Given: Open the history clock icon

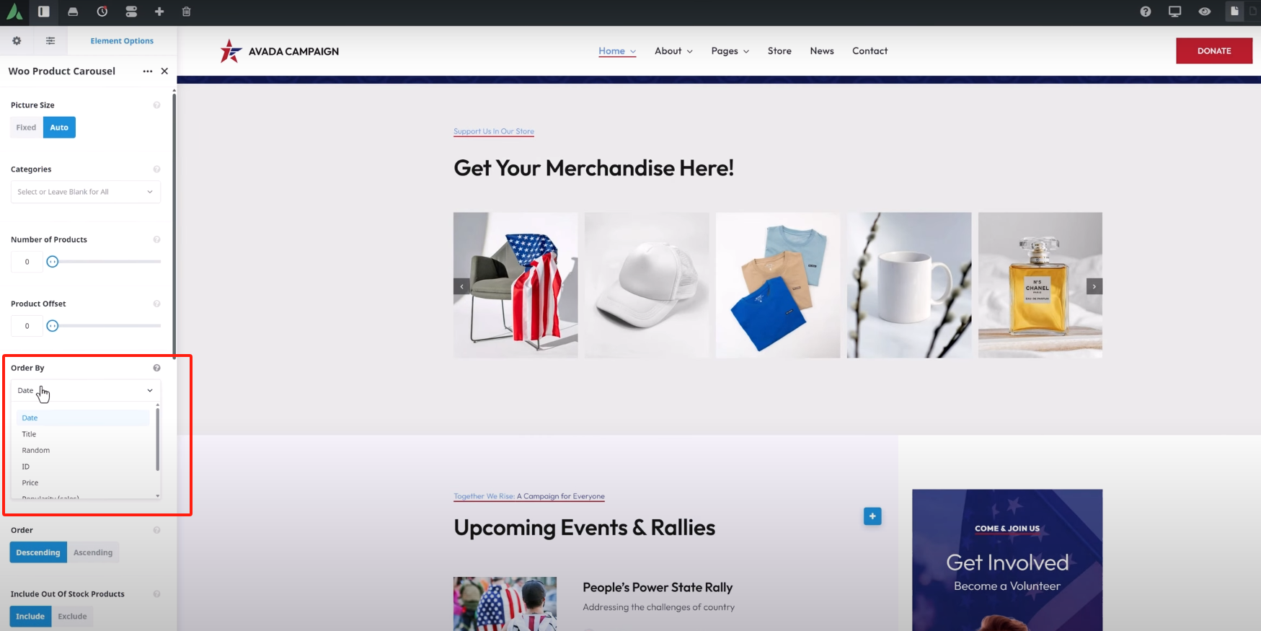Looking at the screenshot, I should pos(102,12).
